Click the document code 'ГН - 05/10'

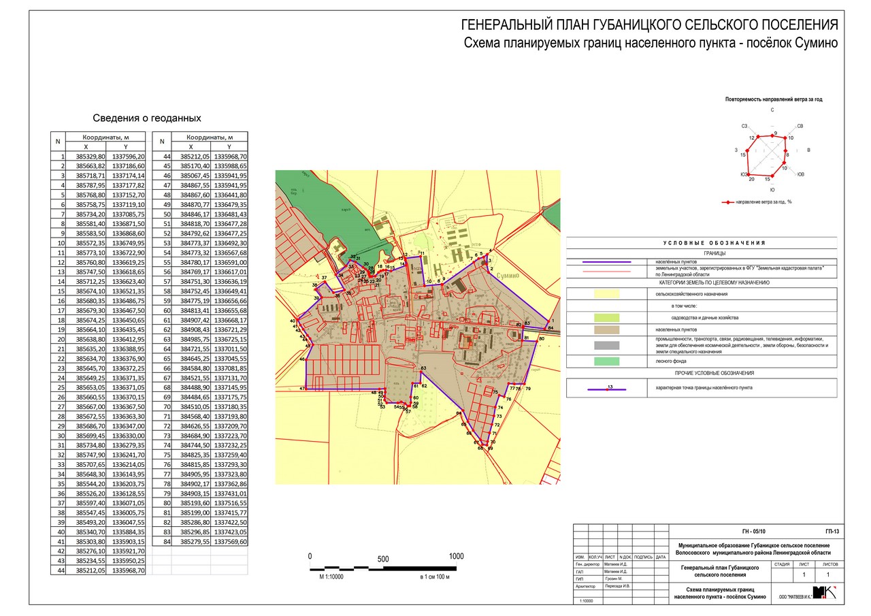[755, 530]
